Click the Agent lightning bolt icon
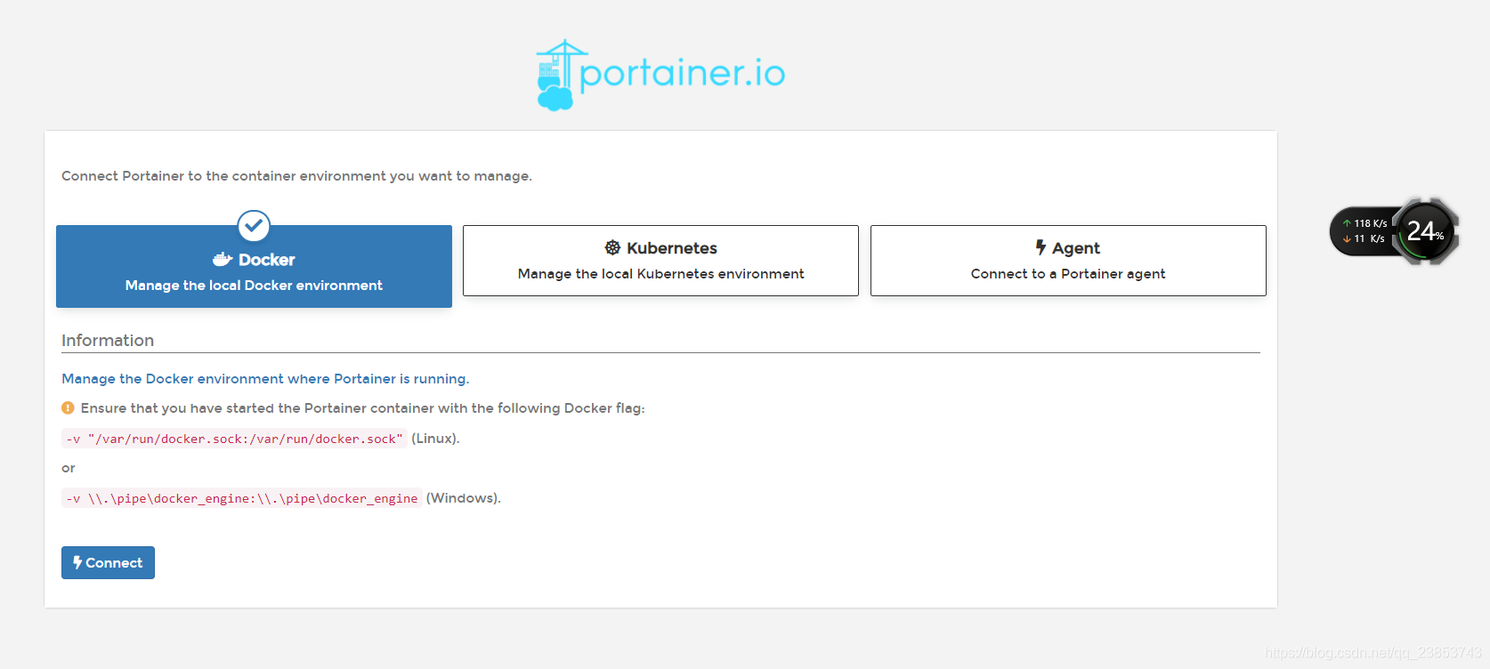The image size is (1490, 669). (1041, 247)
